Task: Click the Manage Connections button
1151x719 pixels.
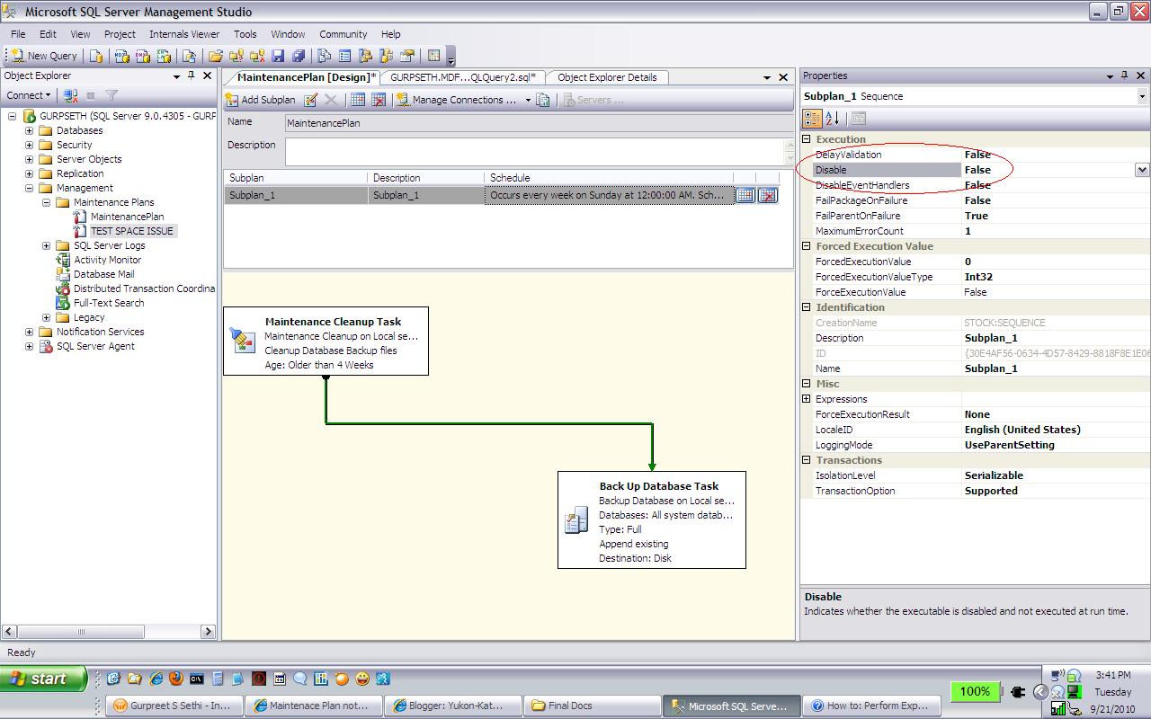Action: 457,100
